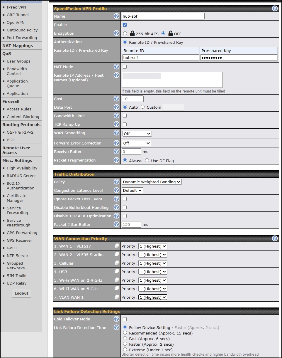Select Extreme (Under 1 sec) detection time

pos(125,349)
